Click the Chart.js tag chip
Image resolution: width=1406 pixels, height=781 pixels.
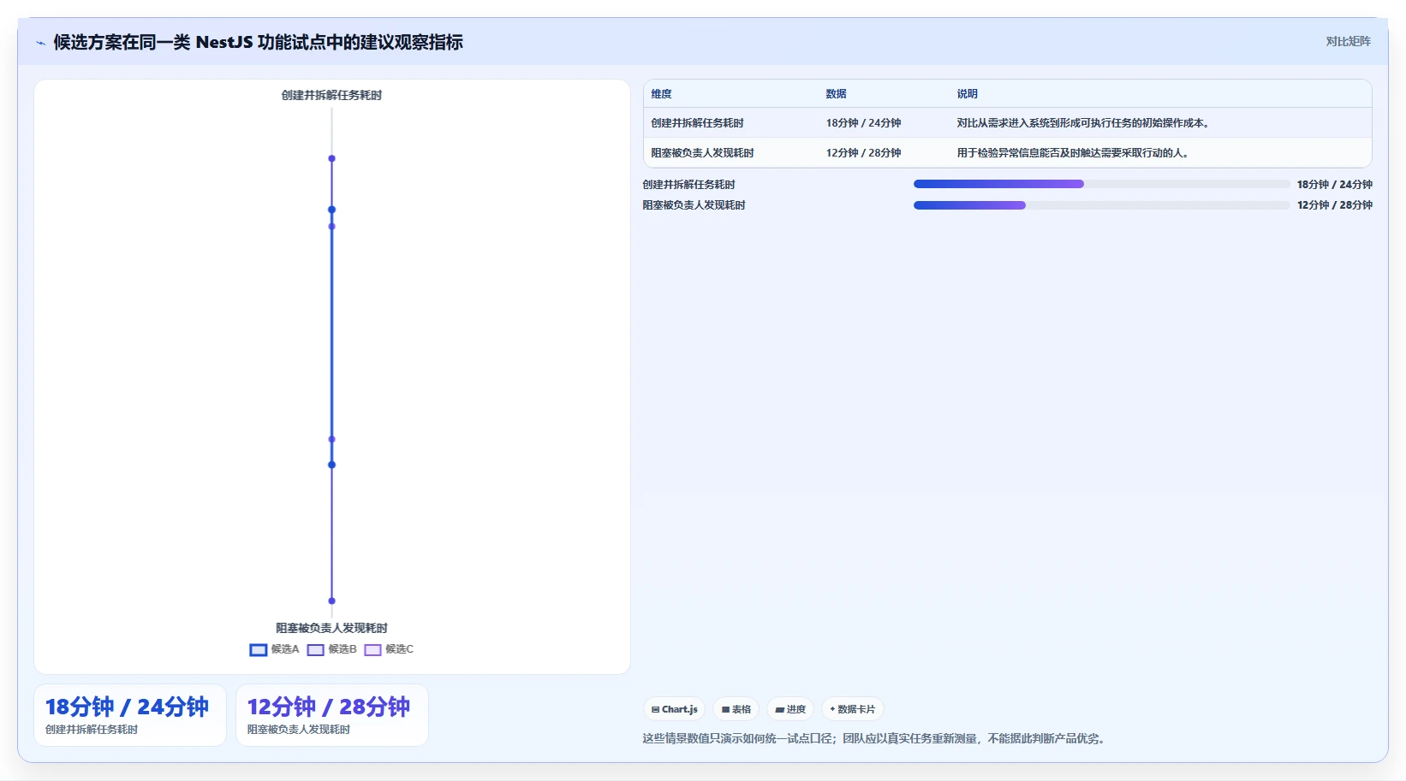click(674, 709)
